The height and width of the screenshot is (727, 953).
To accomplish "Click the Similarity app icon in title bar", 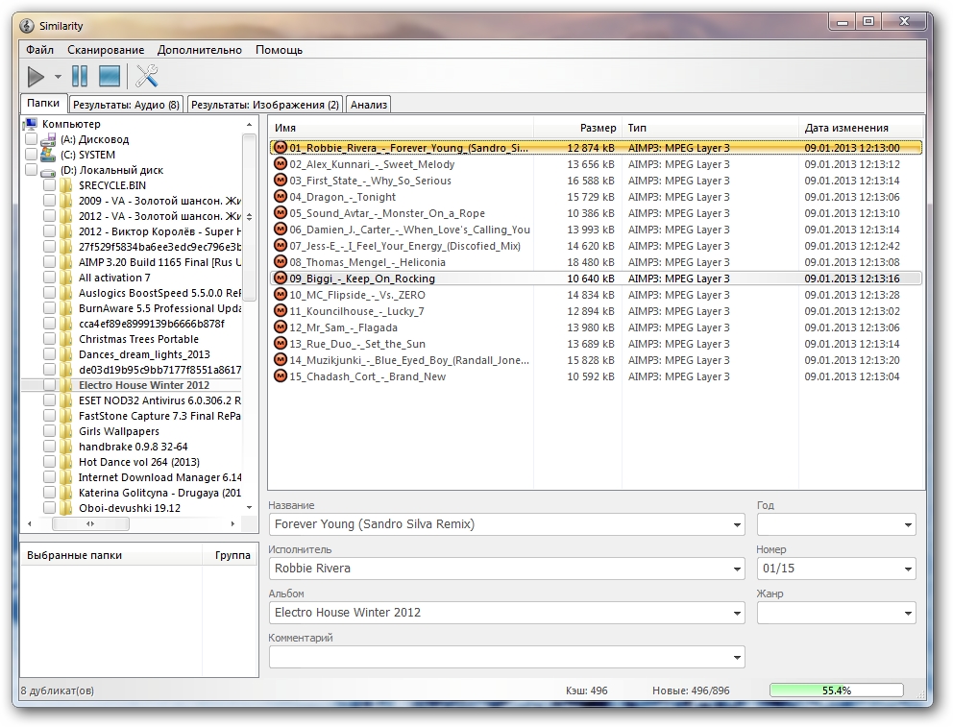I will point(27,24).
